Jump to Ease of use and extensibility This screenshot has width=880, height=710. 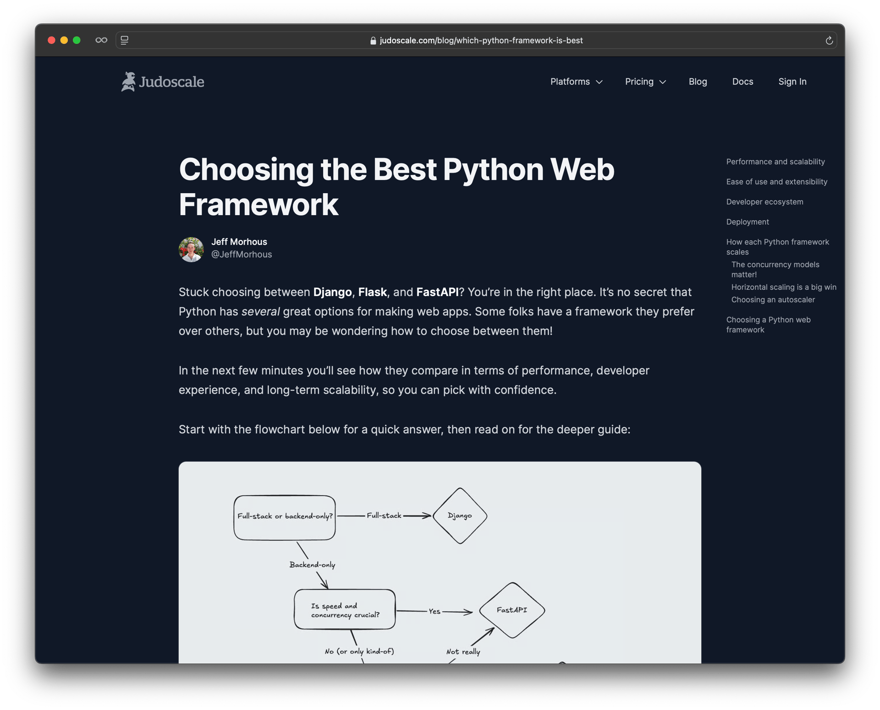[x=776, y=182]
